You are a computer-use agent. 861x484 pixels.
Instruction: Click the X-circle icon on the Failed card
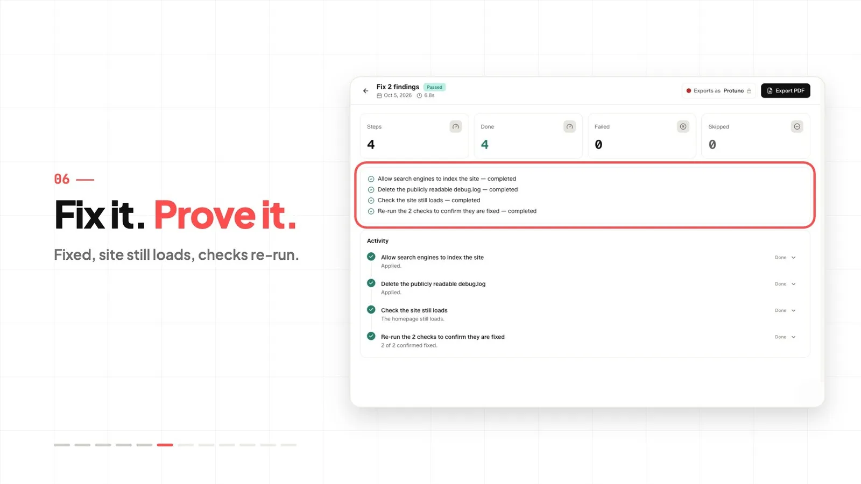point(683,127)
